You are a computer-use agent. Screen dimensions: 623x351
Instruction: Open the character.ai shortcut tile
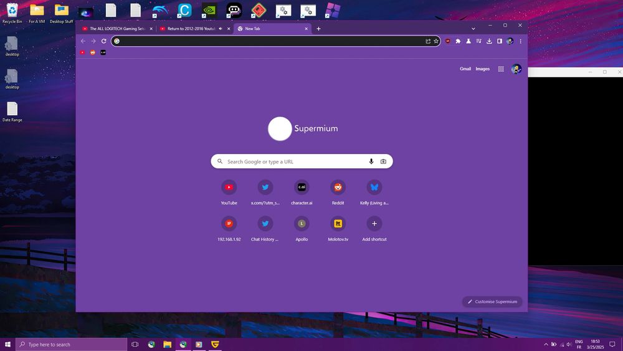[x=302, y=191]
